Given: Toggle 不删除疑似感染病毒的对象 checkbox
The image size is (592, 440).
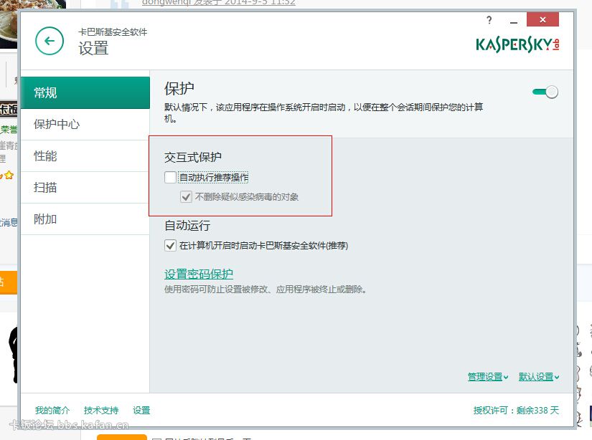Looking at the screenshot, I should pos(186,197).
